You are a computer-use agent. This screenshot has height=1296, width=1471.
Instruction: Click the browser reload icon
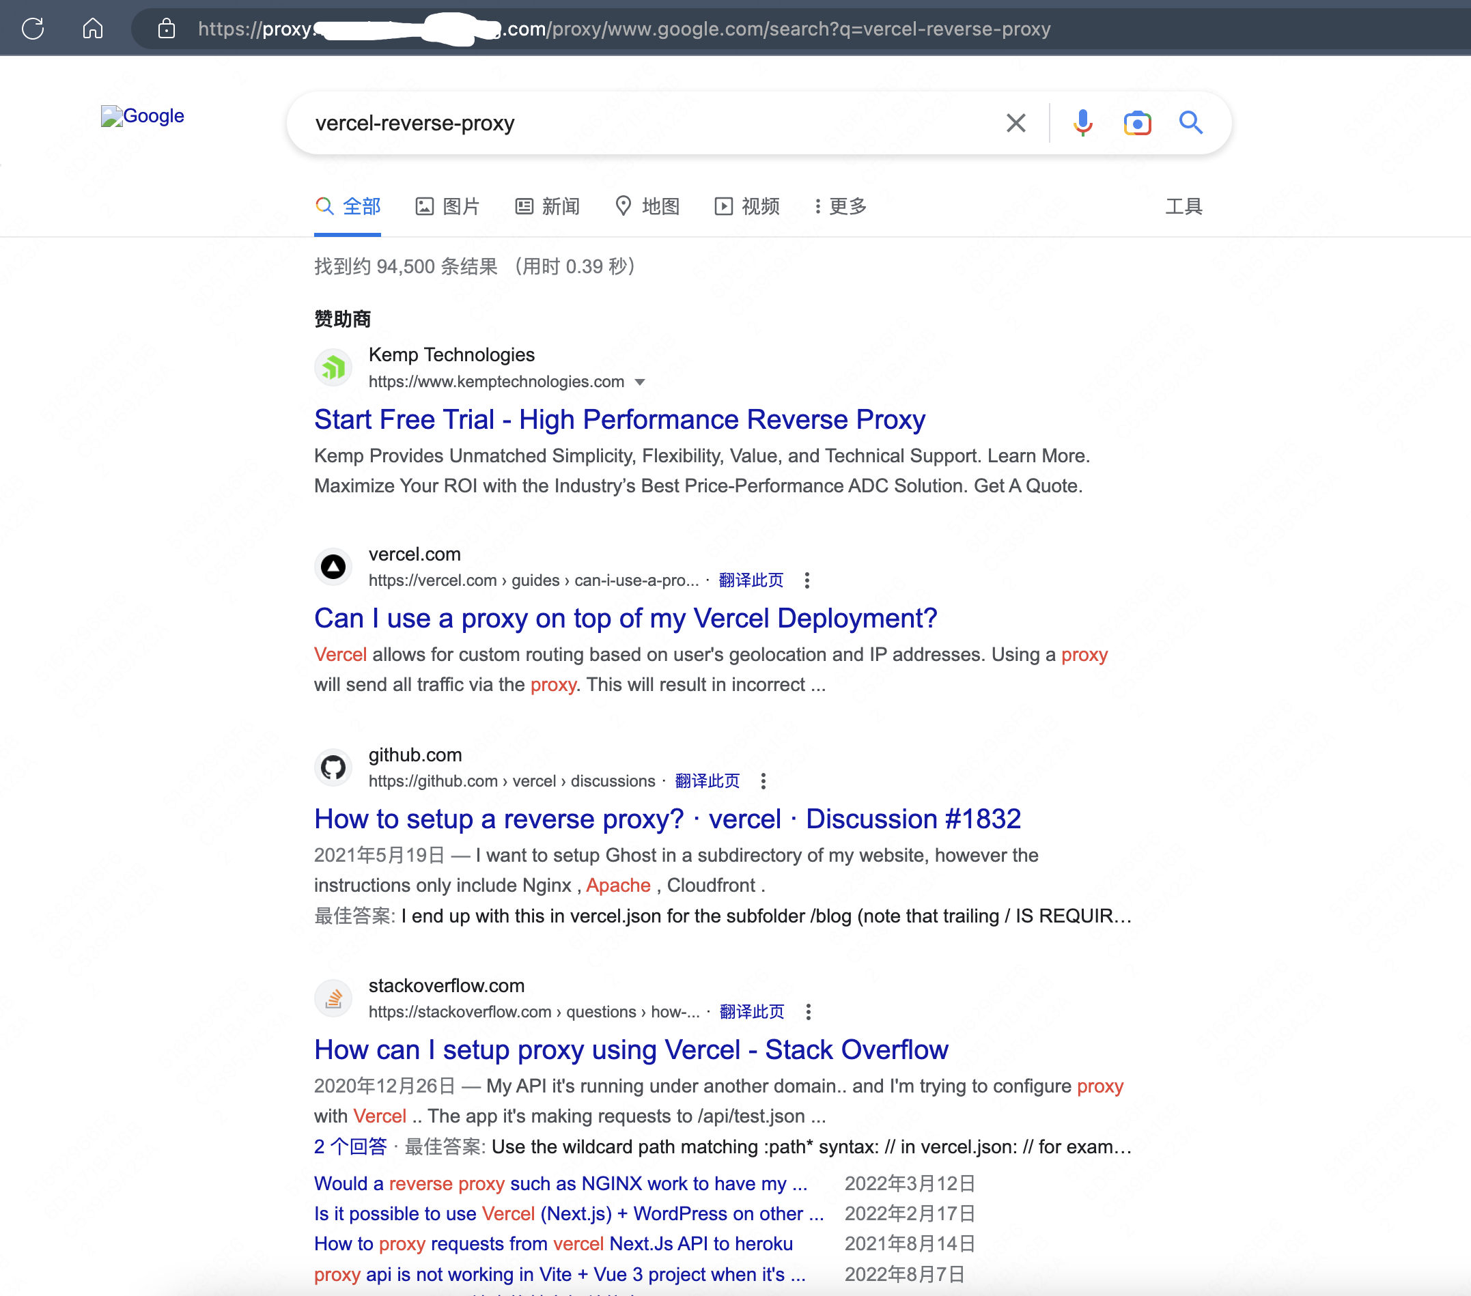(x=33, y=29)
